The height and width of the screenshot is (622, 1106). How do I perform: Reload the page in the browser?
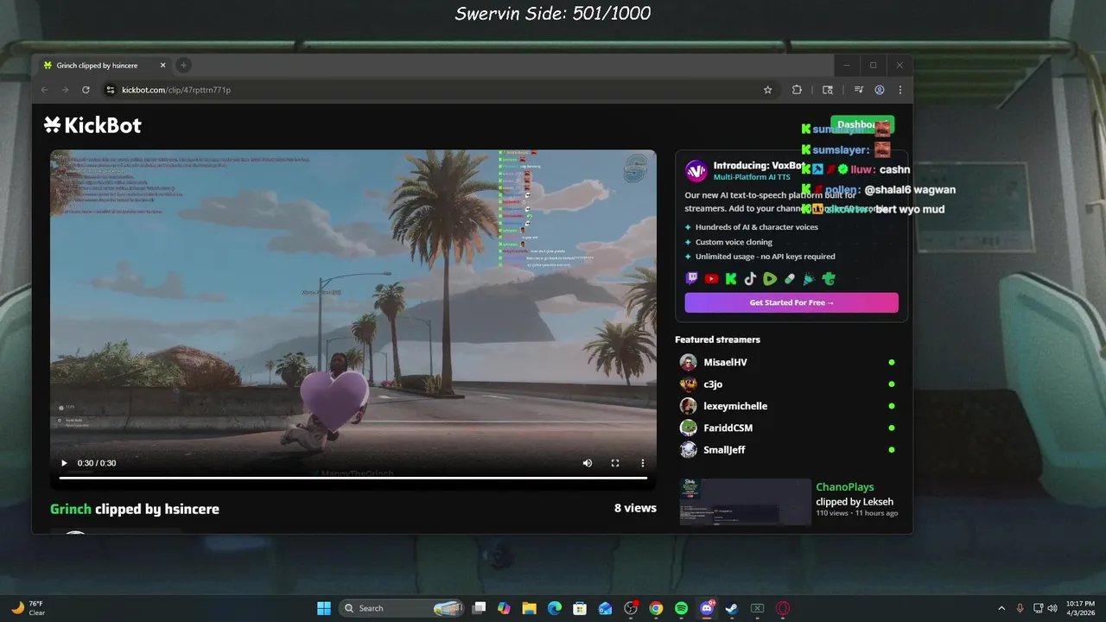(x=86, y=90)
